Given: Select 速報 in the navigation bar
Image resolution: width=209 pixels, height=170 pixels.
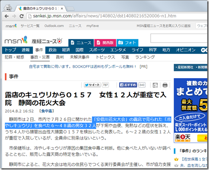Looking at the screenshot, I should tap(25, 50).
